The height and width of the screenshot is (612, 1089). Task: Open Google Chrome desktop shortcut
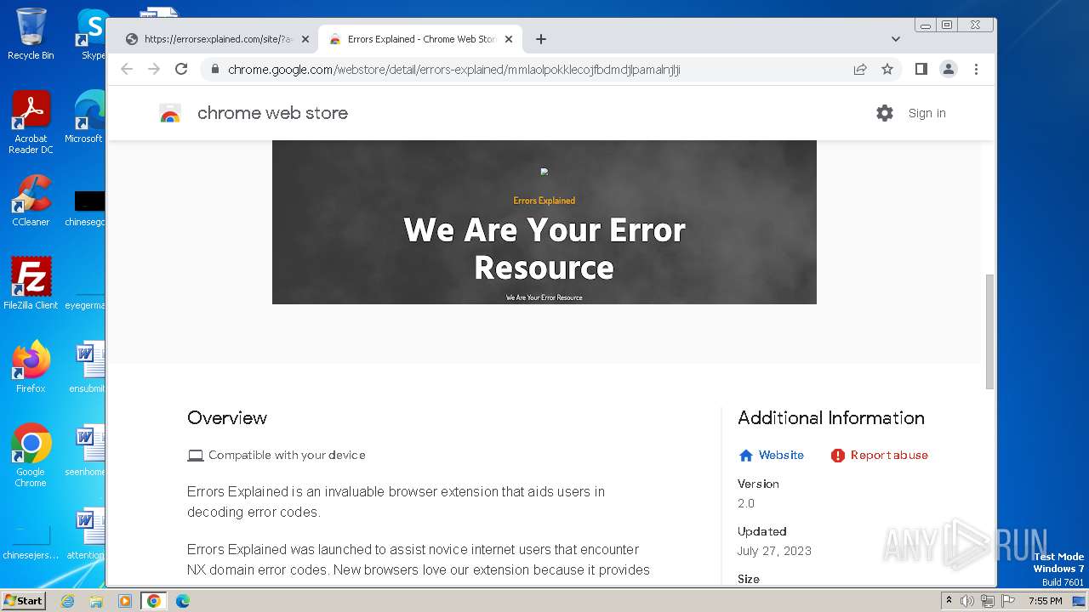tap(31, 456)
